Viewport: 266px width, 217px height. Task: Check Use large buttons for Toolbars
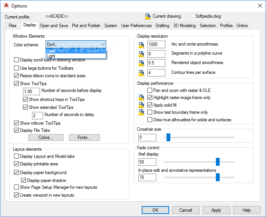point(16,68)
